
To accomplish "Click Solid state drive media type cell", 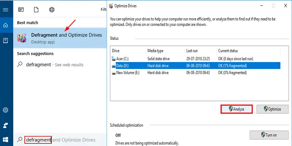I will (158, 59).
